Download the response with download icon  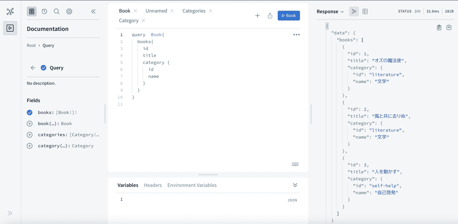(449, 27)
